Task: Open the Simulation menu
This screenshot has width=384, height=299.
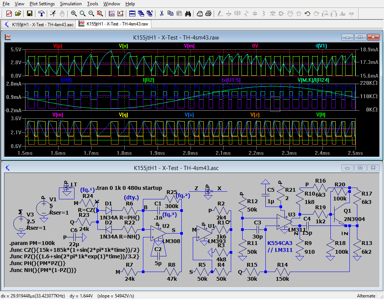Action: 71,4
